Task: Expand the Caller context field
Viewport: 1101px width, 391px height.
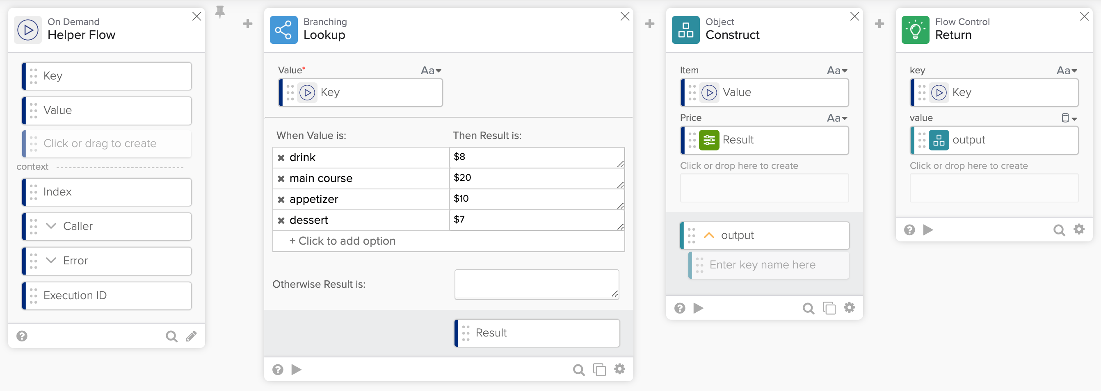Action: [x=51, y=226]
